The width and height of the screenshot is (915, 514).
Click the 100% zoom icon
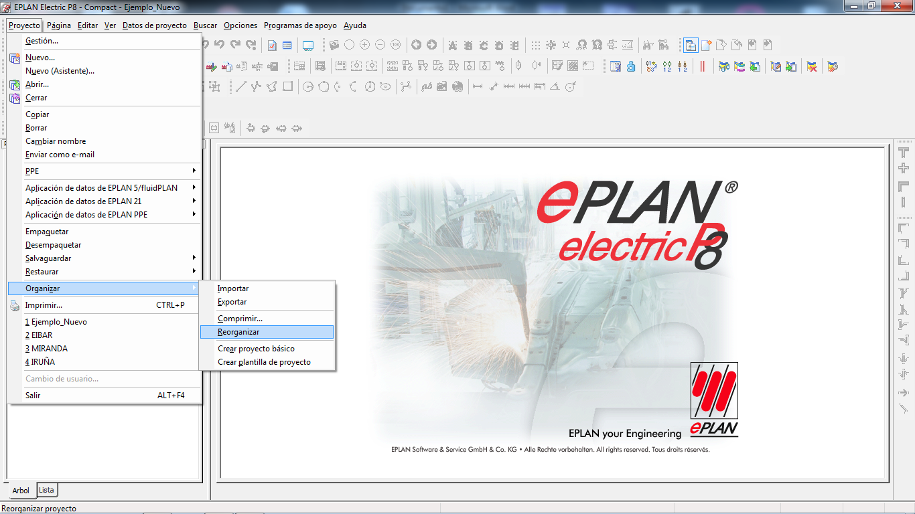tap(396, 45)
